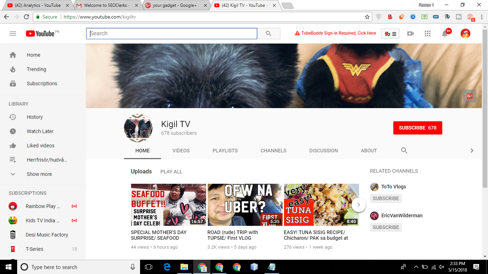Bookmark this page with star icon
The height and width of the screenshot is (274, 488).
point(367,17)
